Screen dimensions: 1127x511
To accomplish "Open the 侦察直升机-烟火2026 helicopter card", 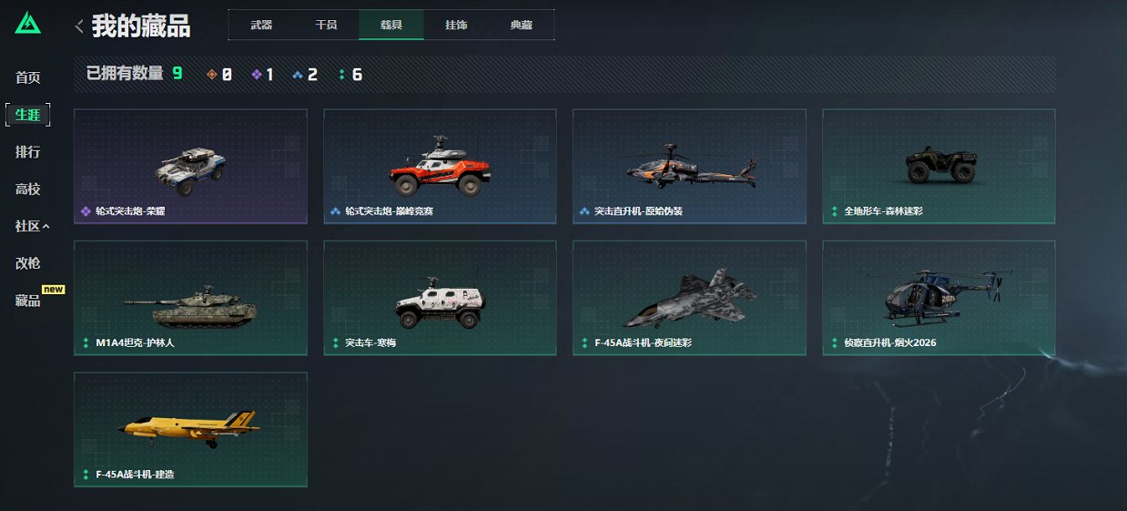I will tap(939, 298).
